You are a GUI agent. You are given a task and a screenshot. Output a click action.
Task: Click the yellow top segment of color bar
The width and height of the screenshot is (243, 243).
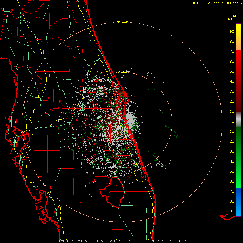[238, 37]
